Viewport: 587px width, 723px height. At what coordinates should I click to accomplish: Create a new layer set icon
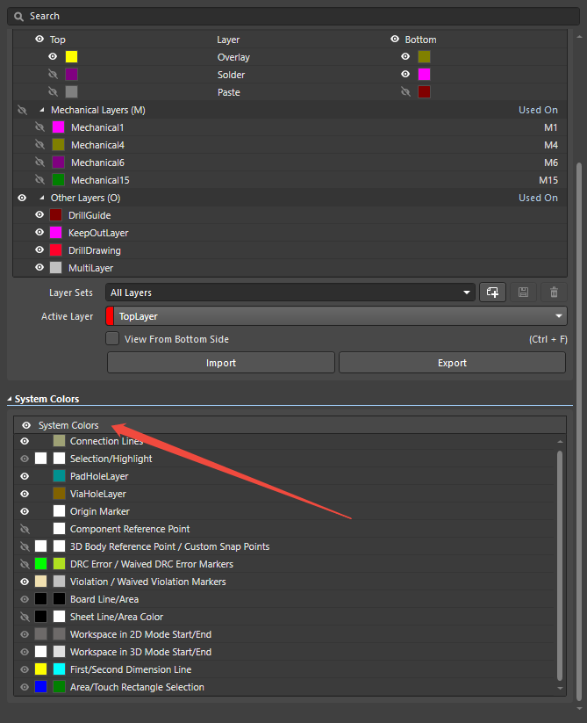click(x=492, y=293)
